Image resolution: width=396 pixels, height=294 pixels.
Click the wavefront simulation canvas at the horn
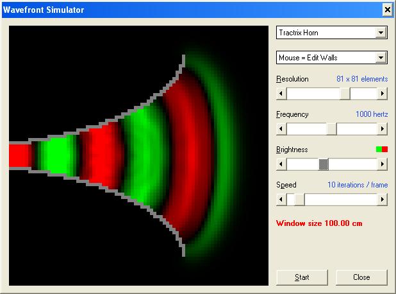[x=138, y=155]
